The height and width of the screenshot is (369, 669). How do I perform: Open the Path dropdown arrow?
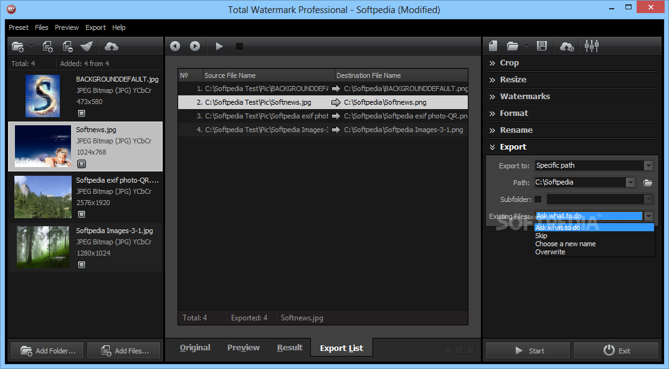[630, 183]
